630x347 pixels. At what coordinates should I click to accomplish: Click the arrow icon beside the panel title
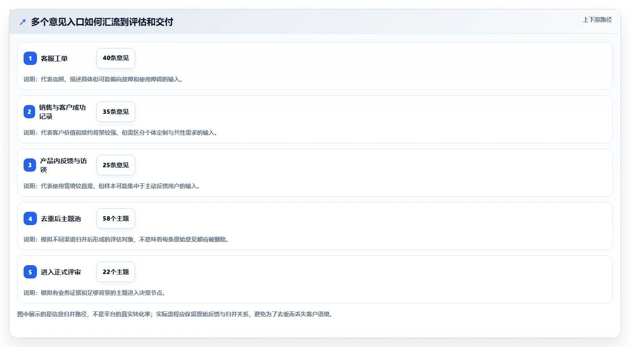tap(23, 22)
